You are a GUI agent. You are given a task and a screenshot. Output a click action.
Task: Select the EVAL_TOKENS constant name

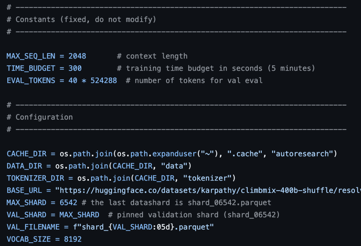(x=31, y=81)
